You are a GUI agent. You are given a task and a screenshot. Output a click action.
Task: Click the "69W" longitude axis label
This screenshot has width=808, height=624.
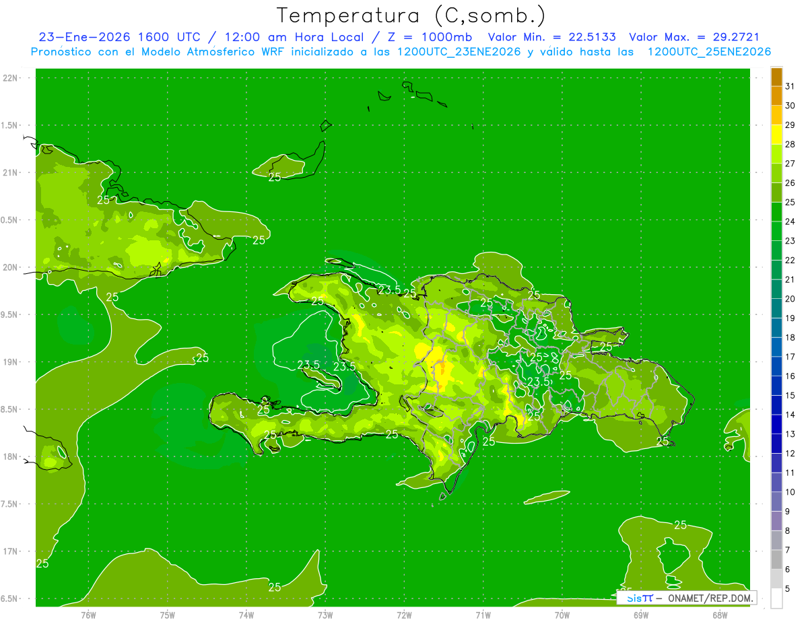[641, 615]
